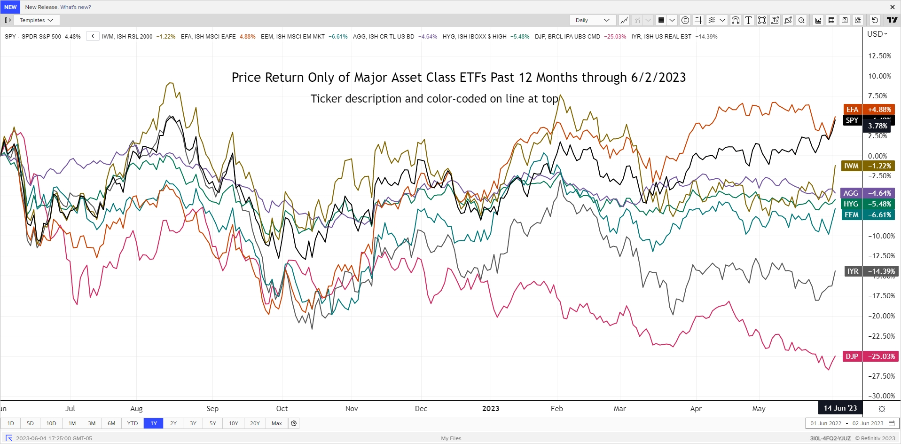Viewport: 901px width, 444px height.
Task: Select the 5Y time range tab
Action: (213, 423)
